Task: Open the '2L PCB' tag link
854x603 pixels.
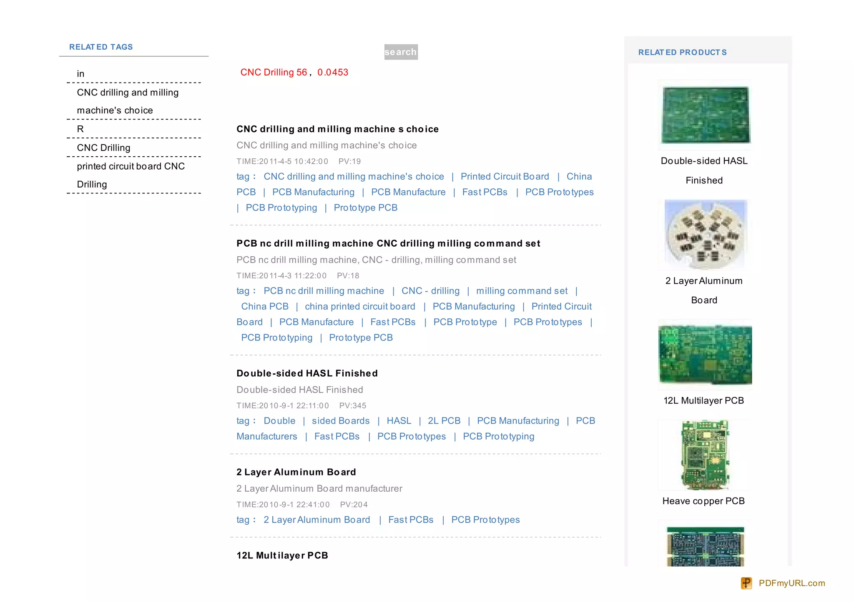Action: coord(444,421)
